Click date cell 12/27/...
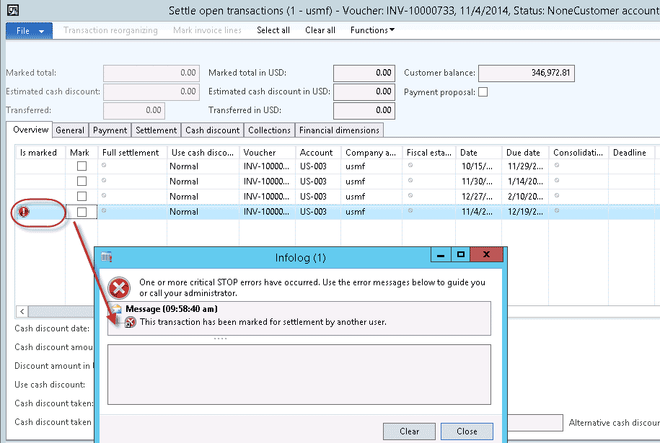The height and width of the screenshot is (443, 660). click(x=478, y=196)
